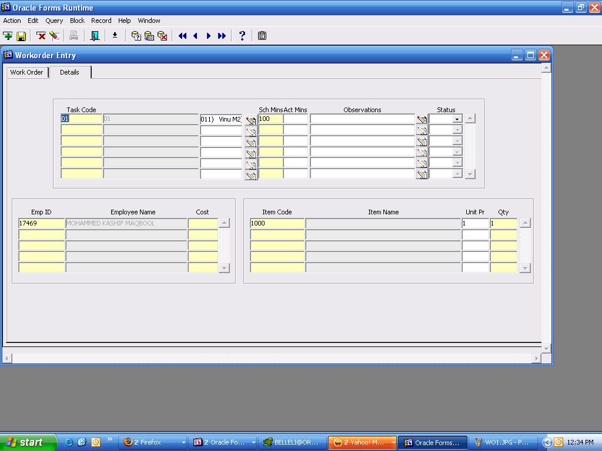Click the eraser clear record icon
The height and width of the screenshot is (451, 602).
[54, 36]
